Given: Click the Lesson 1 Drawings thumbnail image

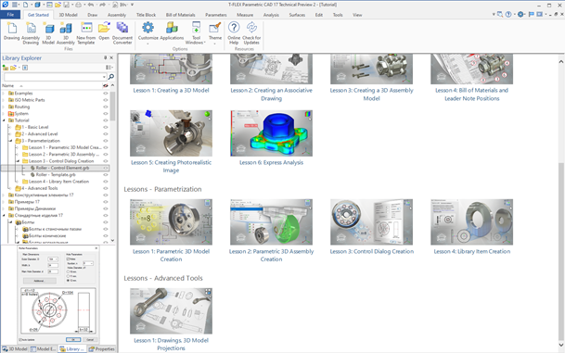Looking at the screenshot, I should 171,311.
